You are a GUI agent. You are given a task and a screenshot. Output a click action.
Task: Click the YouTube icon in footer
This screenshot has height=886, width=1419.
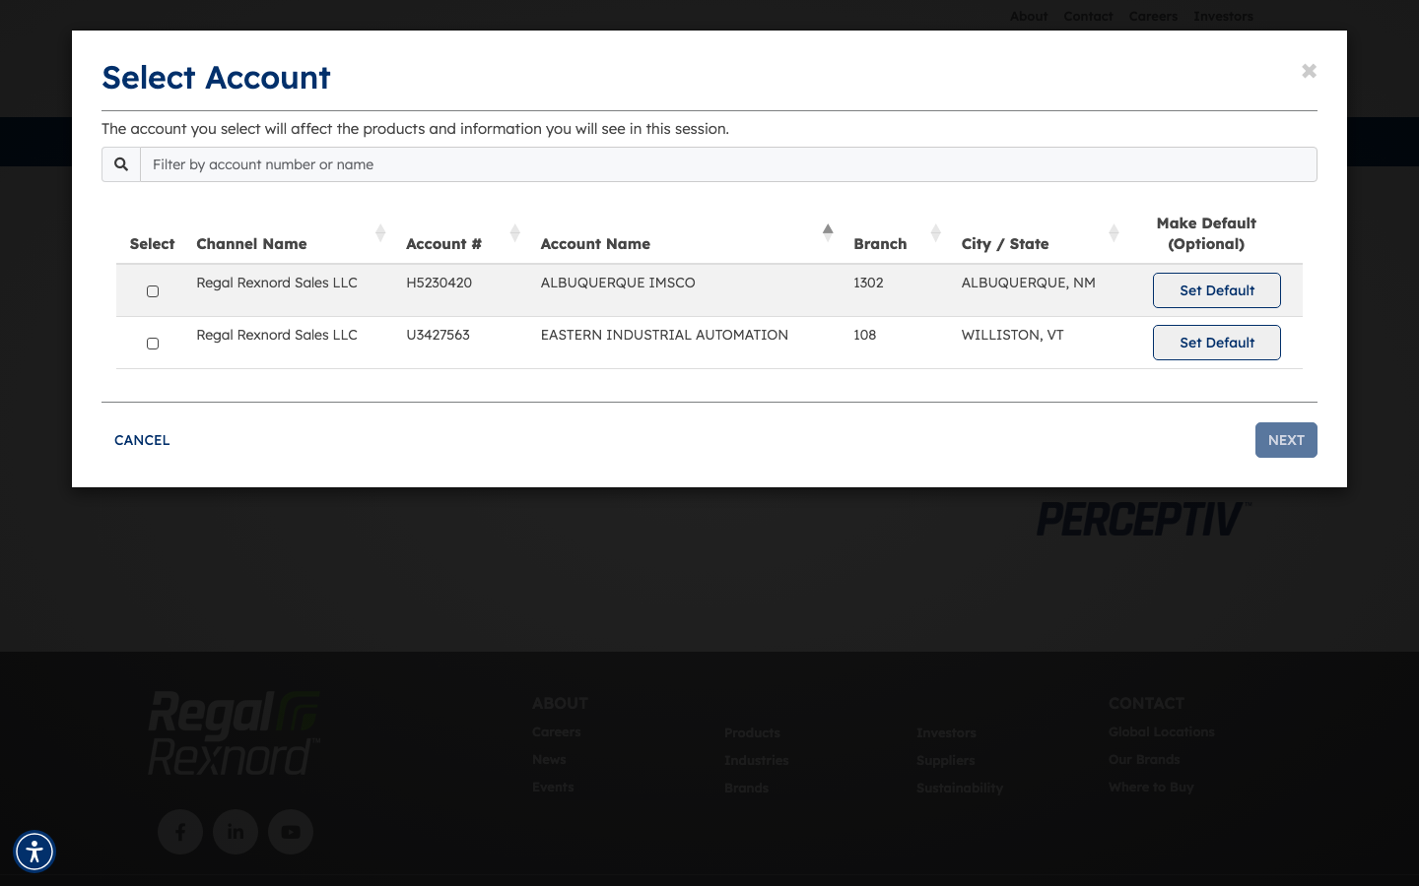pos(291,832)
